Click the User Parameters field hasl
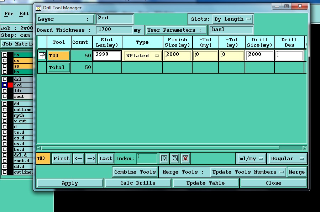The image size is (320, 212). click(x=232, y=30)
